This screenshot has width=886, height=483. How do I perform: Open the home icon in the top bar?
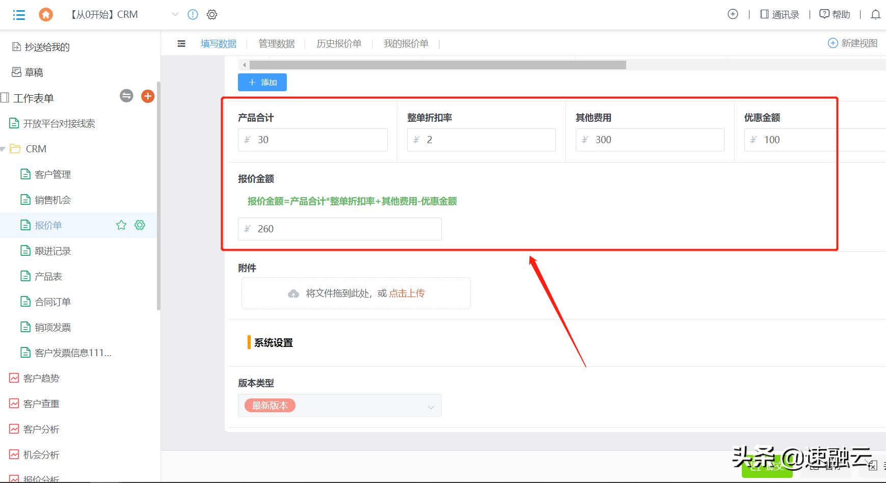click(45, 14)
